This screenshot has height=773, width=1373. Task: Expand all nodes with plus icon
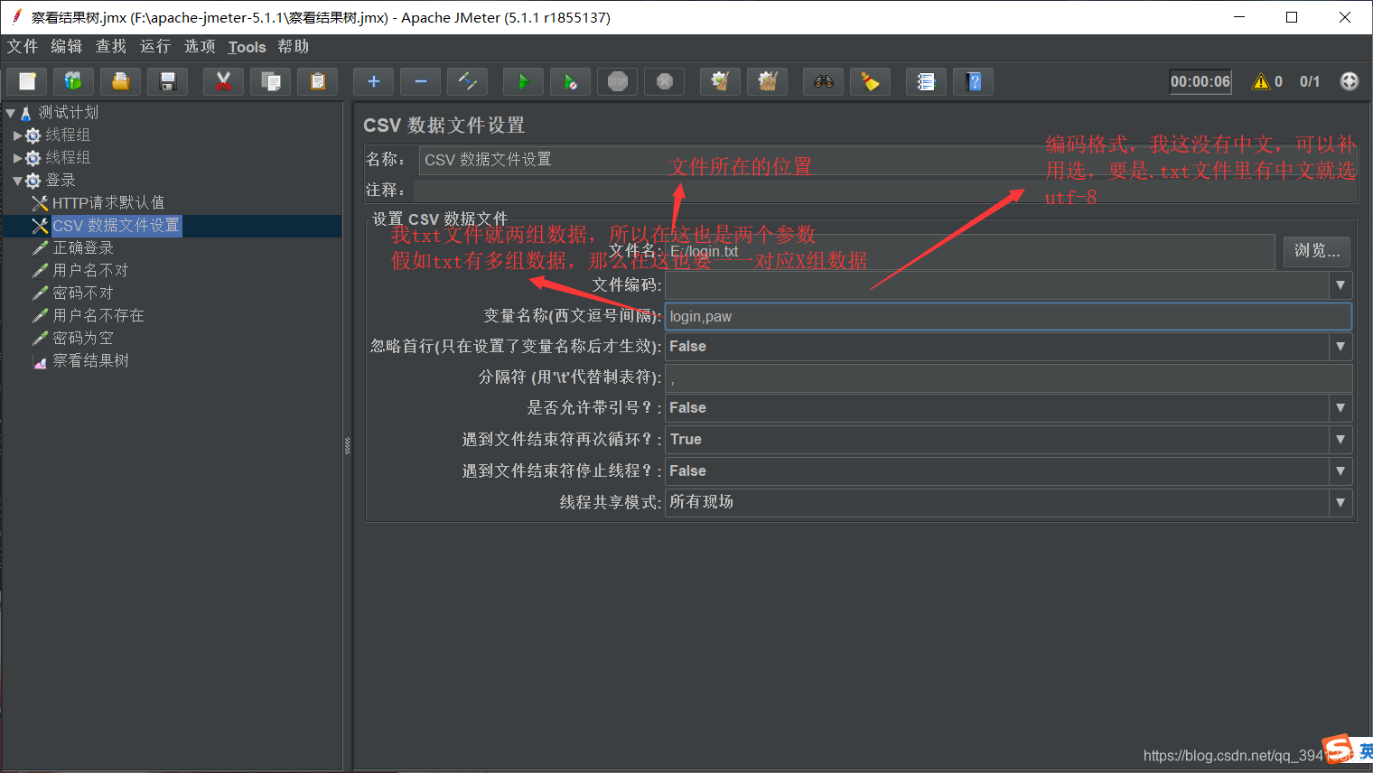click(x=374, y=81)
